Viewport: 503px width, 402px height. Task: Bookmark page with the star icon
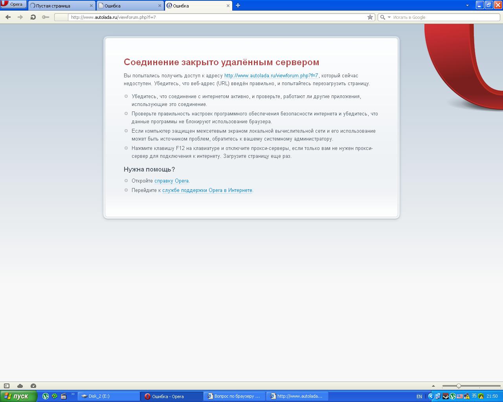coord(370,17)
